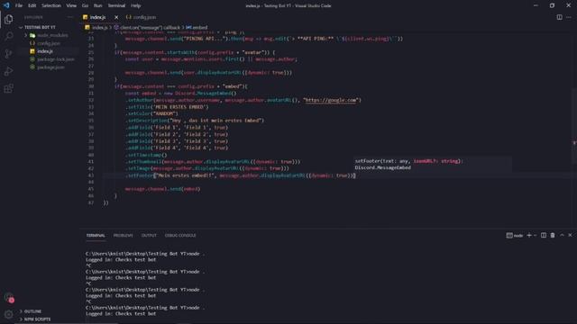Open new terminal launch profile dropdown
Screen dimensions: 577x324
535,236
